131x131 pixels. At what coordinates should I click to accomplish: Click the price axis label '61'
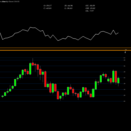coord(124,58)
